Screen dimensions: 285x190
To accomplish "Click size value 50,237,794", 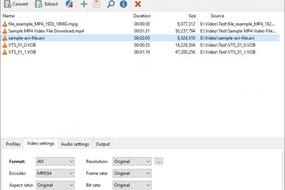I will click(x=185, y=31).
